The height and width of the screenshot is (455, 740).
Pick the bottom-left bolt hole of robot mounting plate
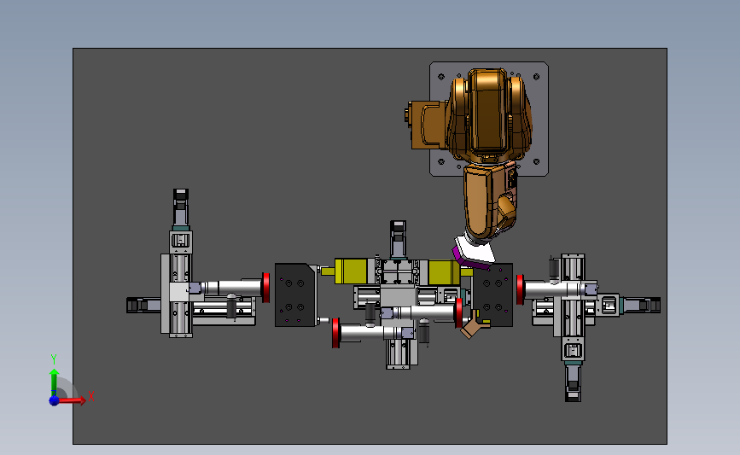coord(441,162)
